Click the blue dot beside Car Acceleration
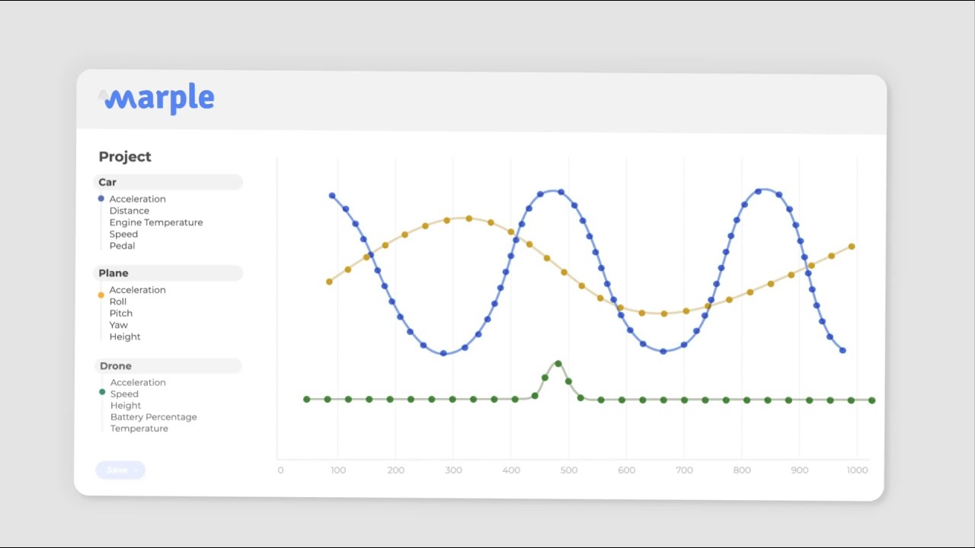This screenshot has height=548, width=975. 101,199
